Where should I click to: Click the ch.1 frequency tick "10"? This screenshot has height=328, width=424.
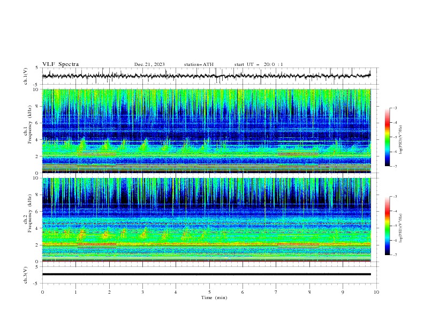[x=36, y=90]
